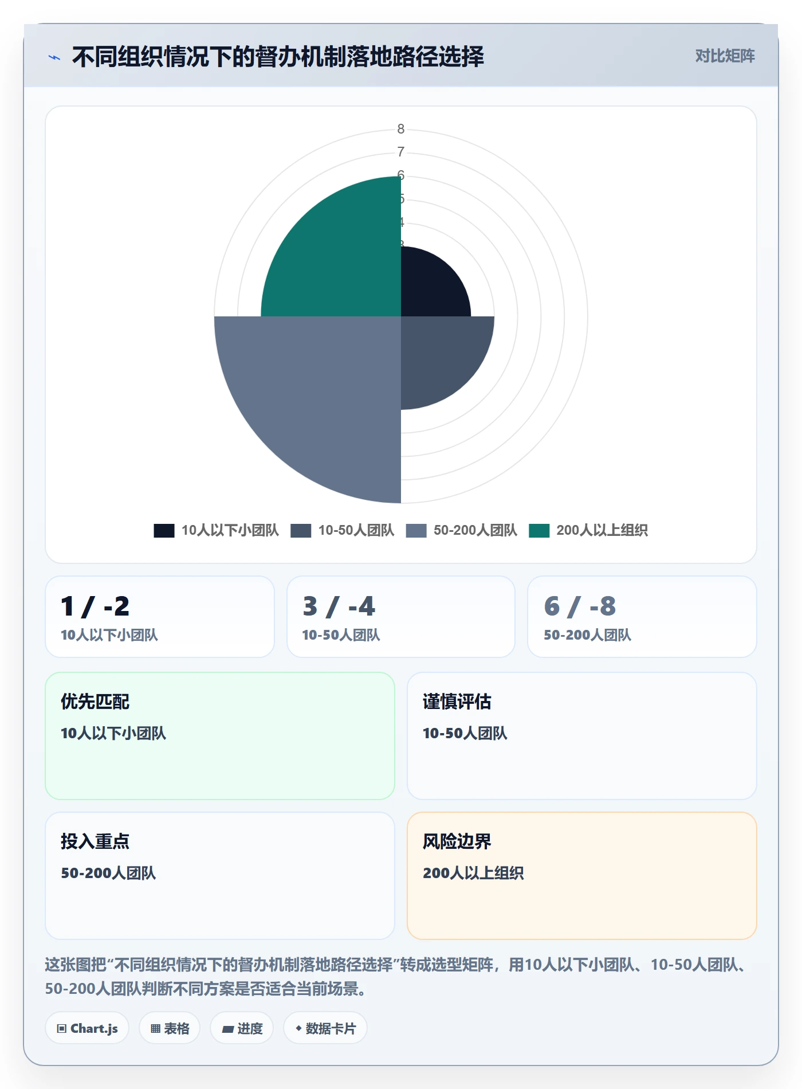Click the 10-50人团队 text under 谨慎评估
802x1089 pixels.
(x=465, y=734)
